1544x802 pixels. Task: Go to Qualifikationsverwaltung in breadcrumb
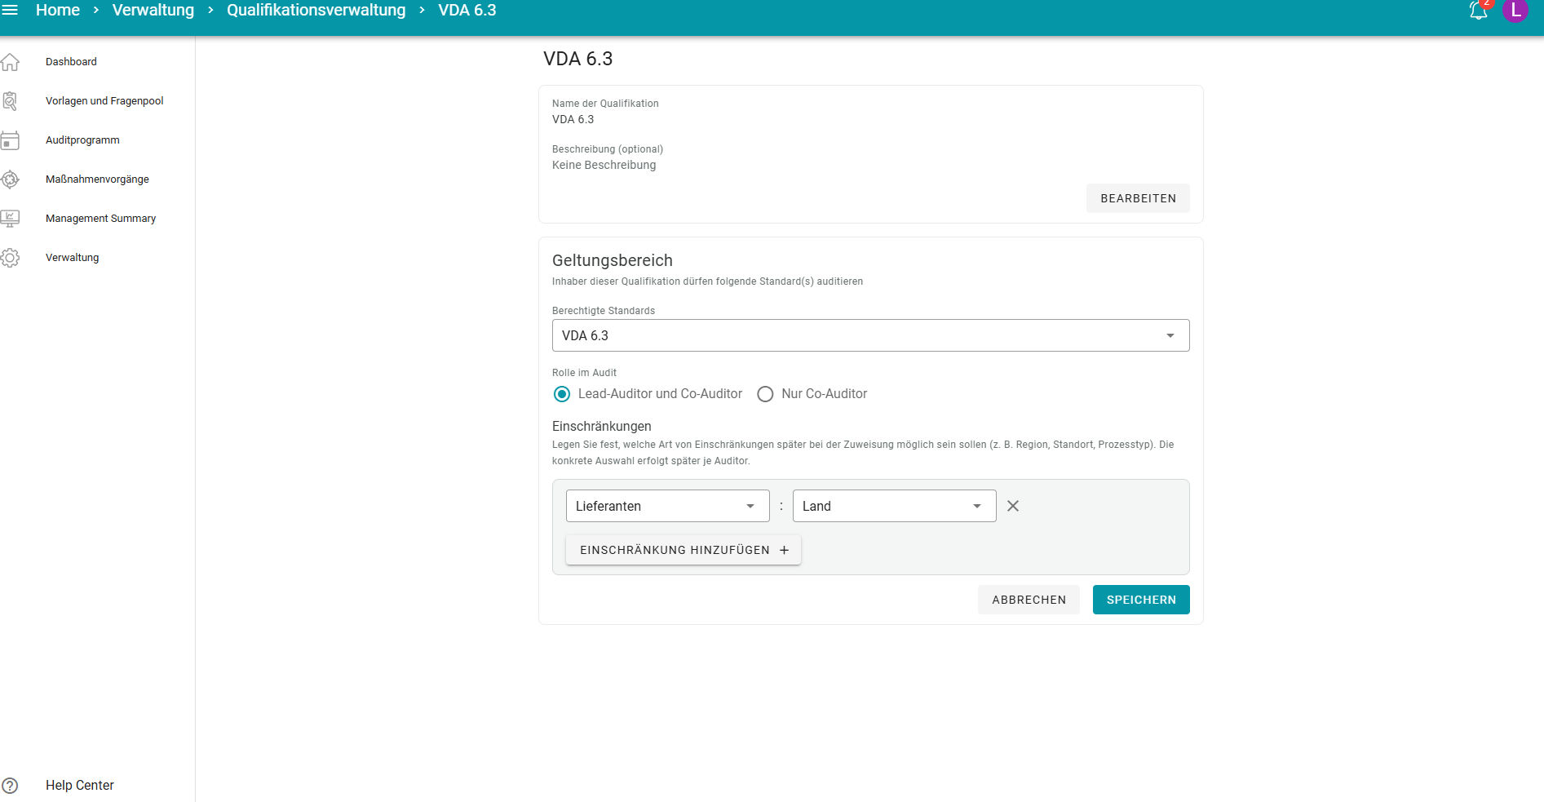[316, 10]
